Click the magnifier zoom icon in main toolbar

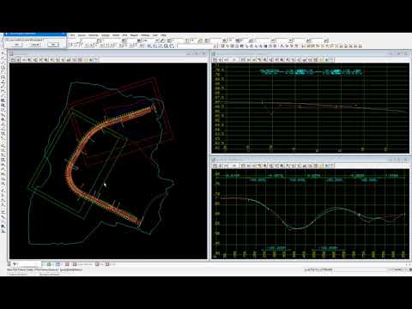click(x=166, y=45)
